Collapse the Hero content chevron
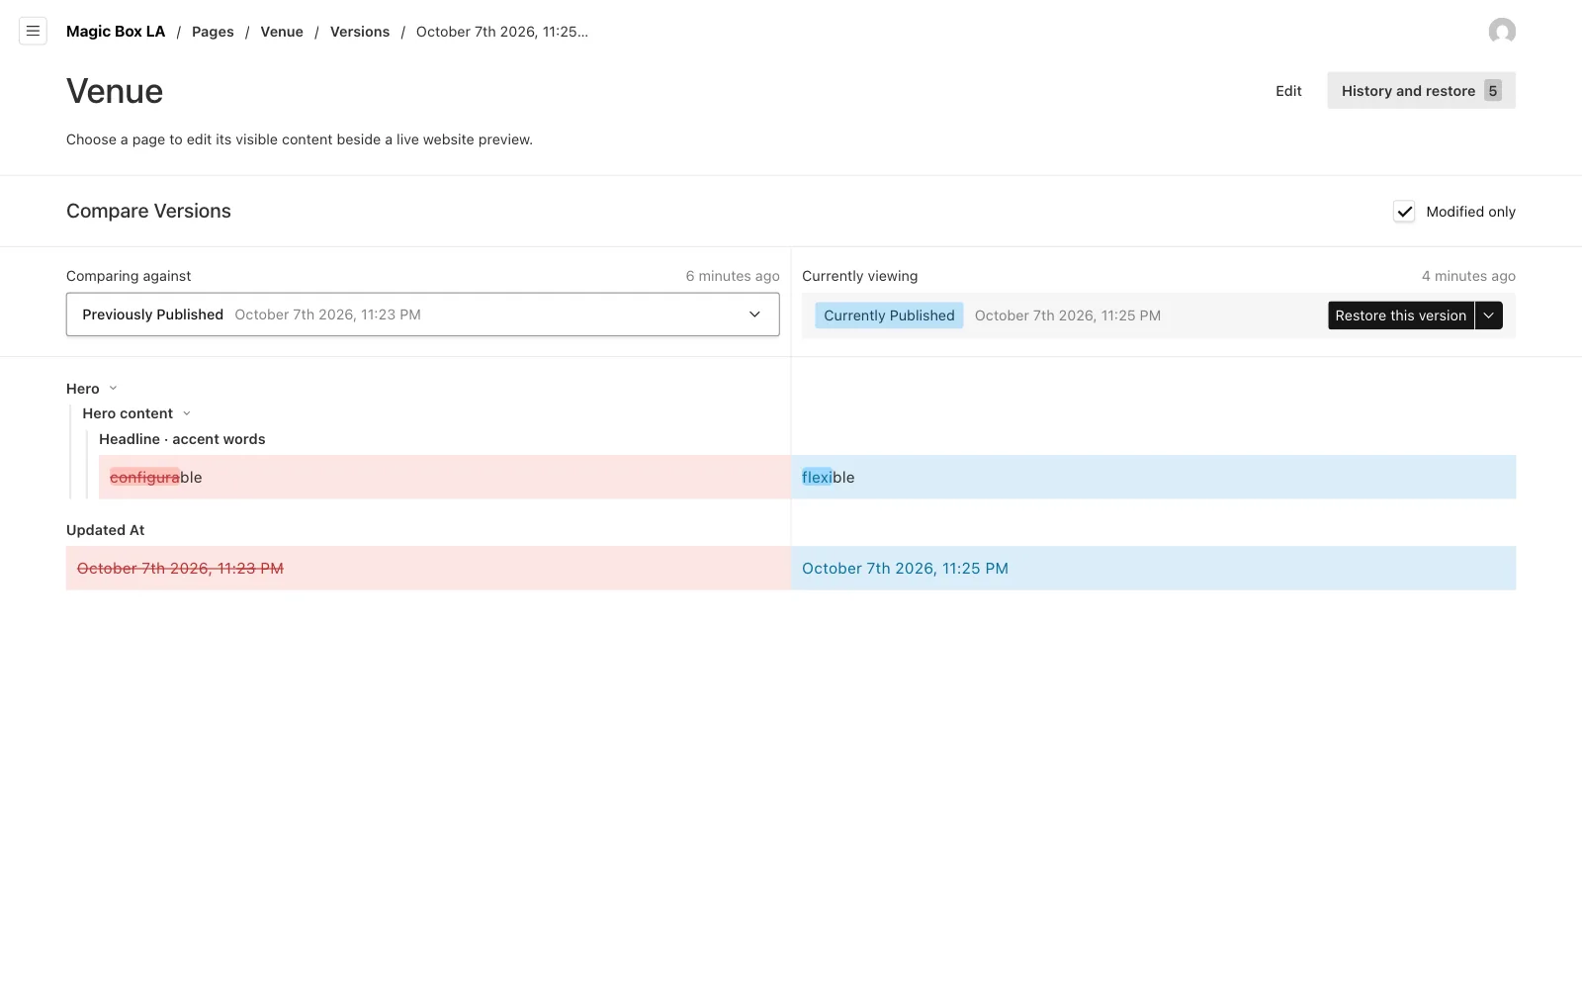 pyautogui.click(x=187, y=413)
